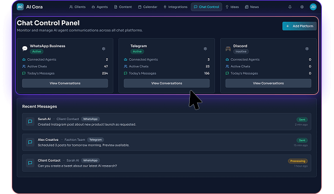Image resolution: width=334 pixels, height=194 pixels.
Task: Click Today's Messages icon in WhatsApp card
Action: point(24,73)
